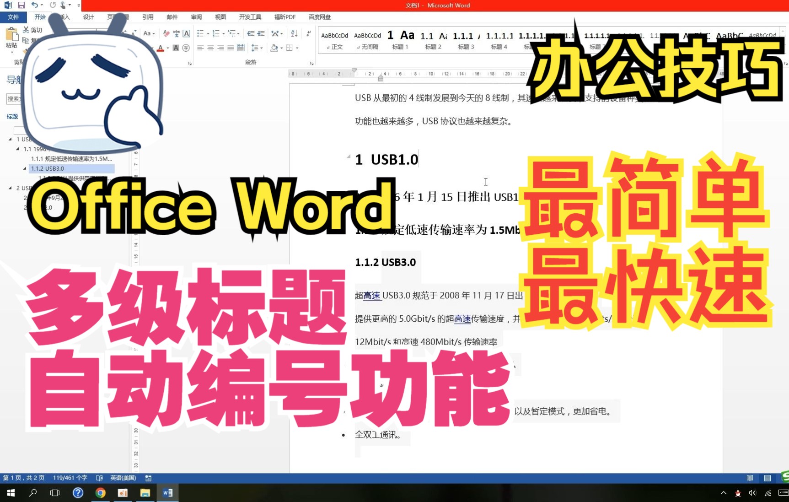This screenshot has height=502, width=789.
Task: Toggle character shading on selected text
Action: (176, 48)
